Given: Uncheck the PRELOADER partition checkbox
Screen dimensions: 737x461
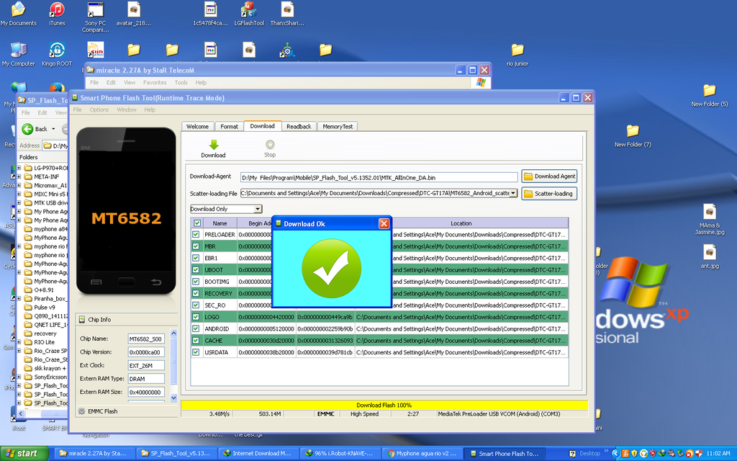Looking at the screenshot, I should (196, 234).
